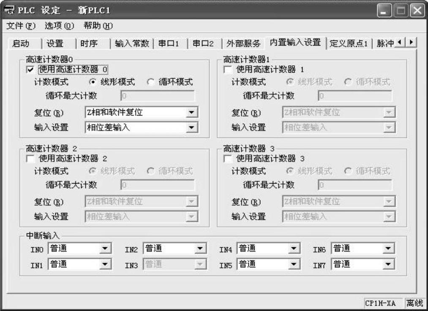Open the 帮助(H) menu
Viewport: 428px width, 311px height.
[x=98, y=26]
